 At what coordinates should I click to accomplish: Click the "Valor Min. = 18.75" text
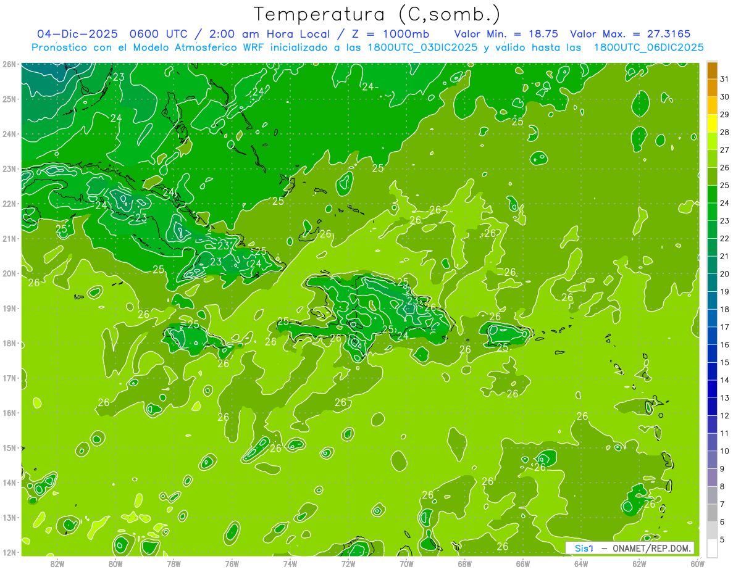(x=507, y=34)
